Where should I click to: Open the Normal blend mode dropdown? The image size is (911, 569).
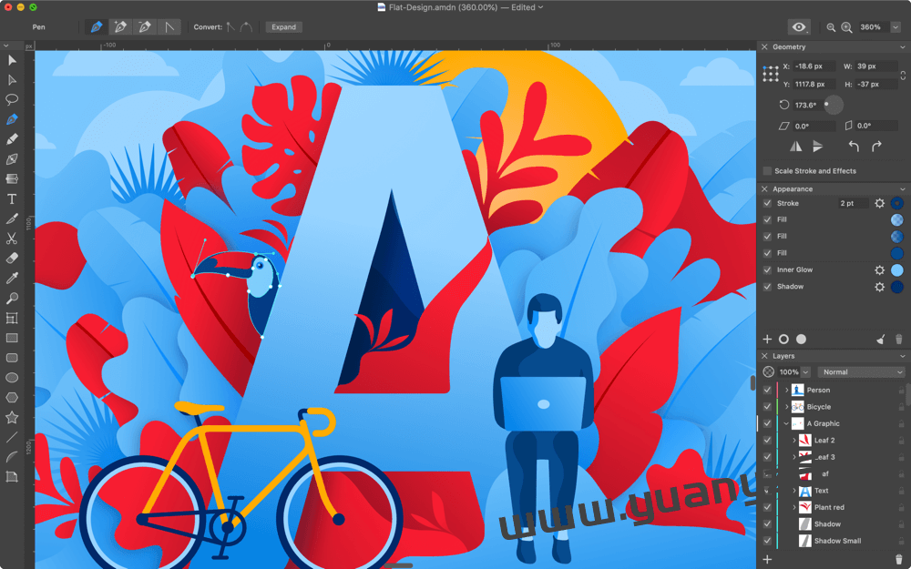click(861, 372)
